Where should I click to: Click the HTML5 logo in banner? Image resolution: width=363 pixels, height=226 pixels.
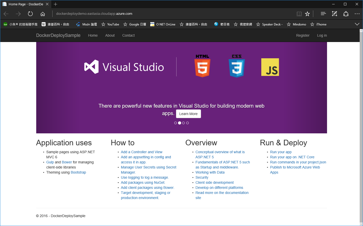202,66
